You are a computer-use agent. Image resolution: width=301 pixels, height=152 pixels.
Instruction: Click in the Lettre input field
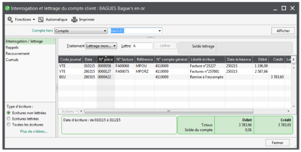[142, 46]
